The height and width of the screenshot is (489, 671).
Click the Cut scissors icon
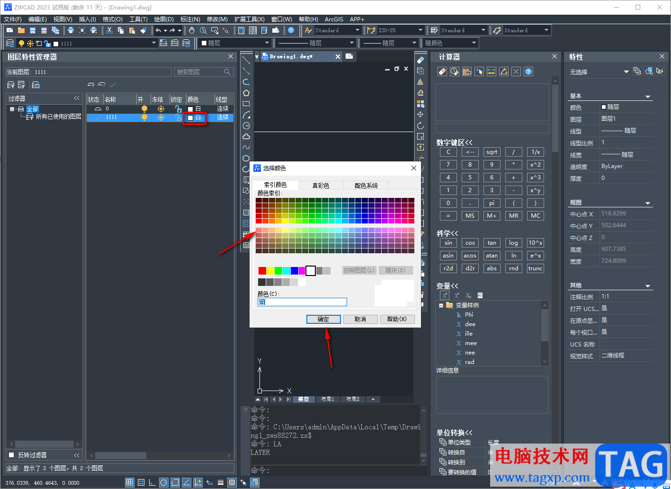pos(109,30)
